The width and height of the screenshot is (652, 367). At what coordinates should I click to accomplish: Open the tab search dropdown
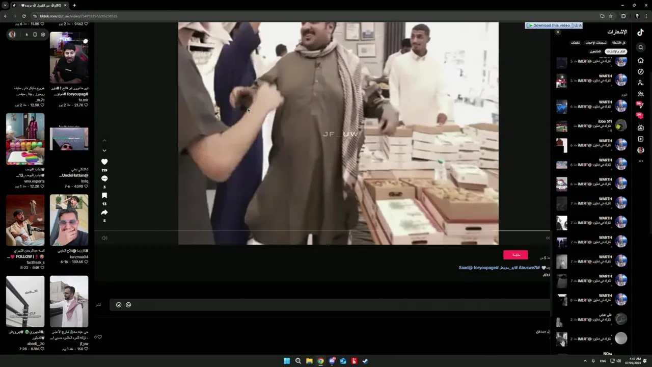(x=6, y=5)
